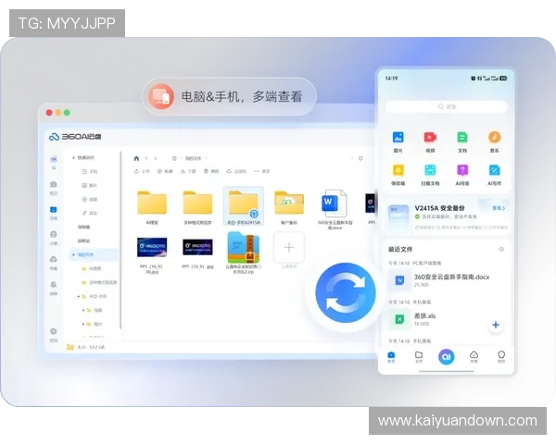
Task: Select the 来自-手机V2415A folder in grid
Action: pyautogui.click(x=243, y=206)
